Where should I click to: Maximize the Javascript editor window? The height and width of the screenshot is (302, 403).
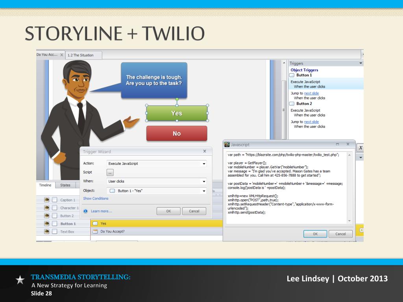337,144
